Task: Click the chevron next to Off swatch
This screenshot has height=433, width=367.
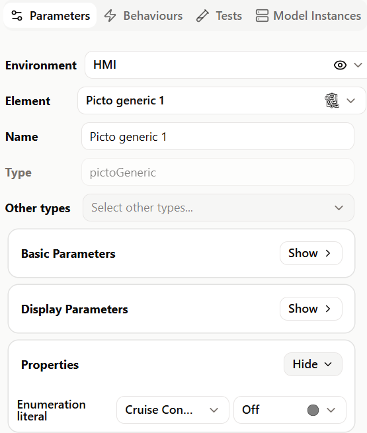Action: coord(331,410)
